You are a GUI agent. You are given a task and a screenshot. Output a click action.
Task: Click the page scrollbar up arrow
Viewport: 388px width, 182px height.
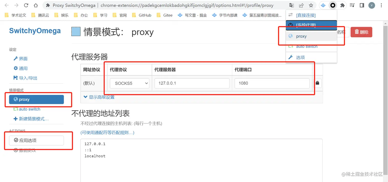[386, 23]
